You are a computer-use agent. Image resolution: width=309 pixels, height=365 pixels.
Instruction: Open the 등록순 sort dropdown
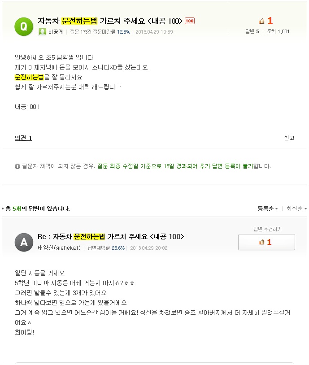[x=268, y=209]
